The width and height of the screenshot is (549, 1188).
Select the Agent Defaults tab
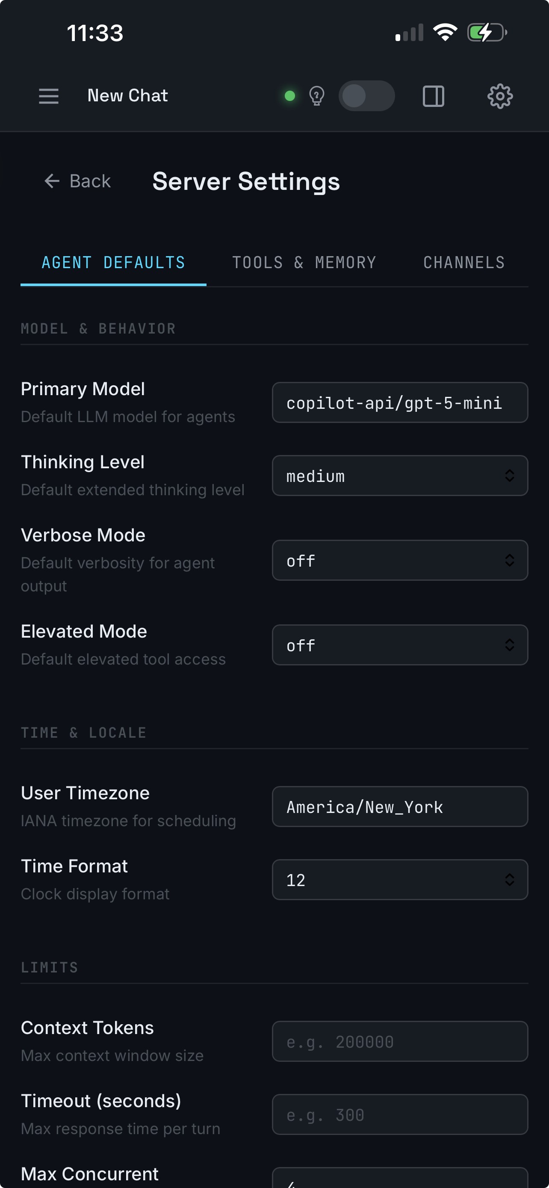(x=113, y=263)
